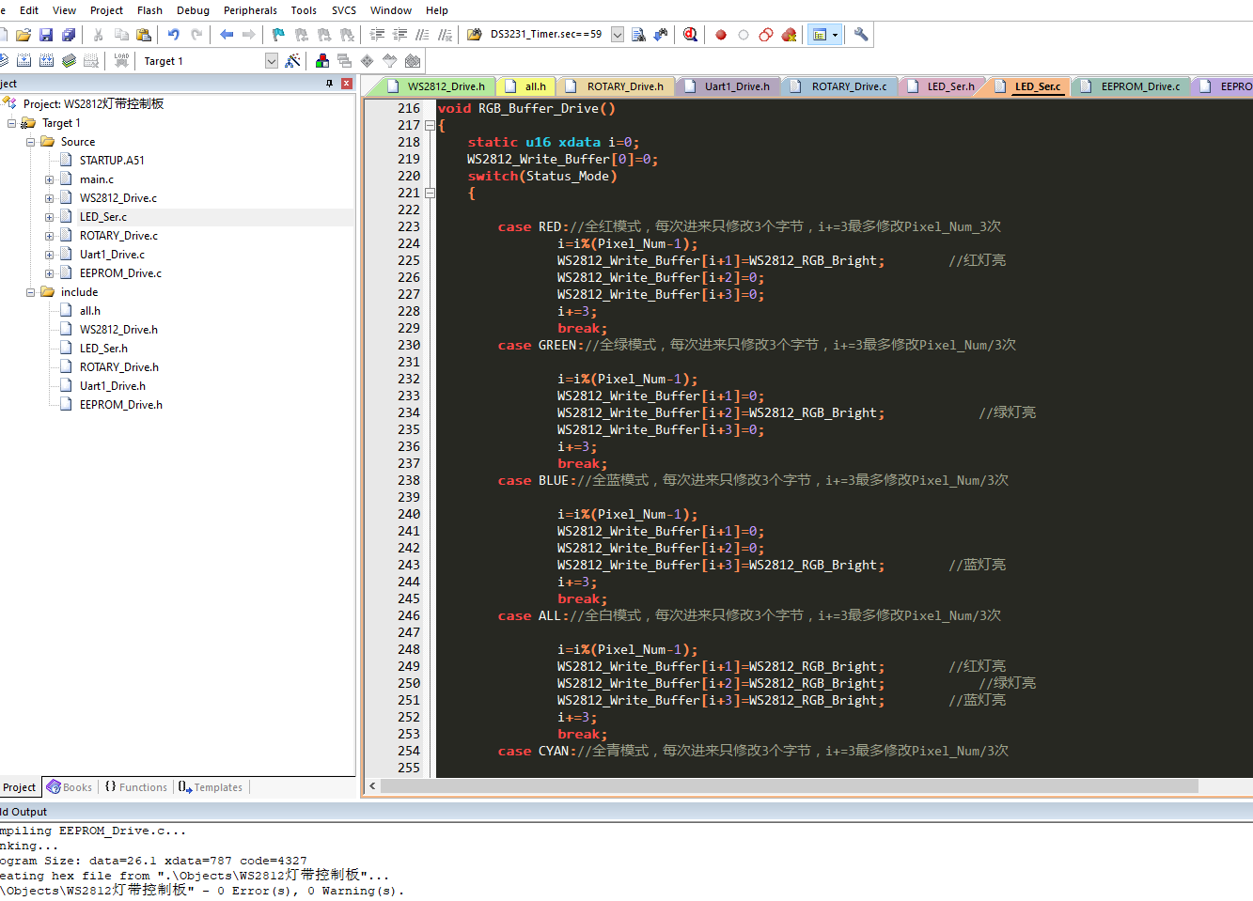Open Options for Target magic wand icon
This screenshot has width=1253, height=901.
click(x=293, y=61)
